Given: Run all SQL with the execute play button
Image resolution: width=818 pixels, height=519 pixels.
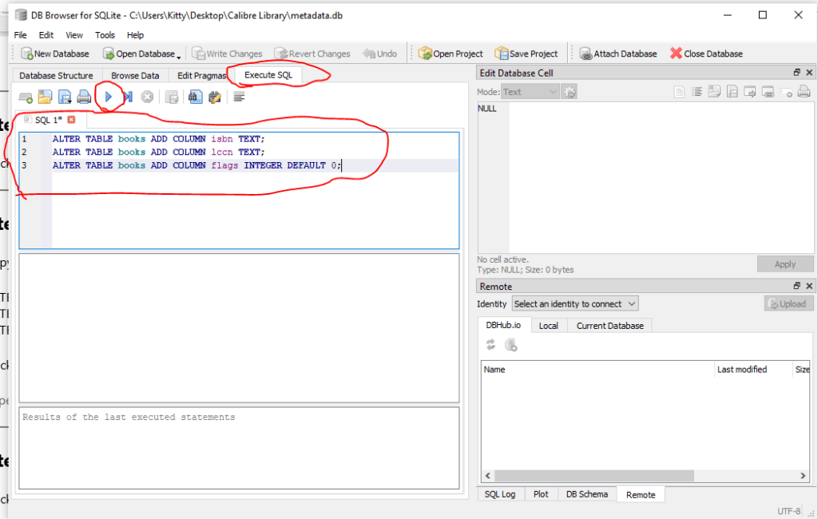Looking at the screenshot, I should tap(109, 97).
